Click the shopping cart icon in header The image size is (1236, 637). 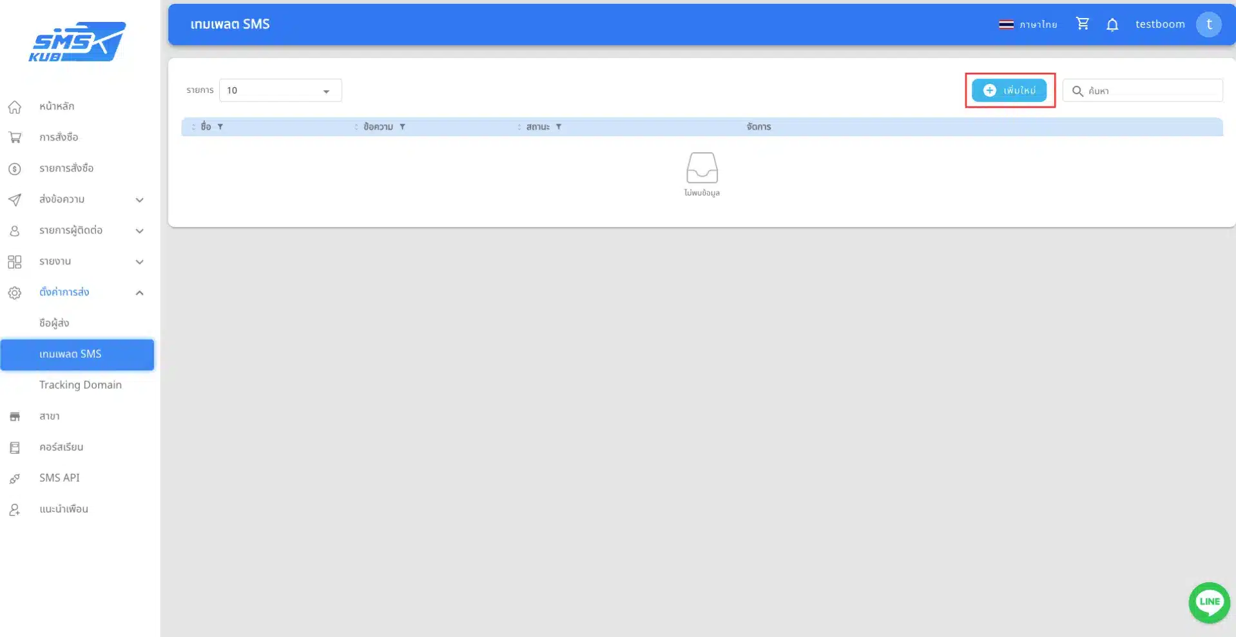(x=1082, y=24)
